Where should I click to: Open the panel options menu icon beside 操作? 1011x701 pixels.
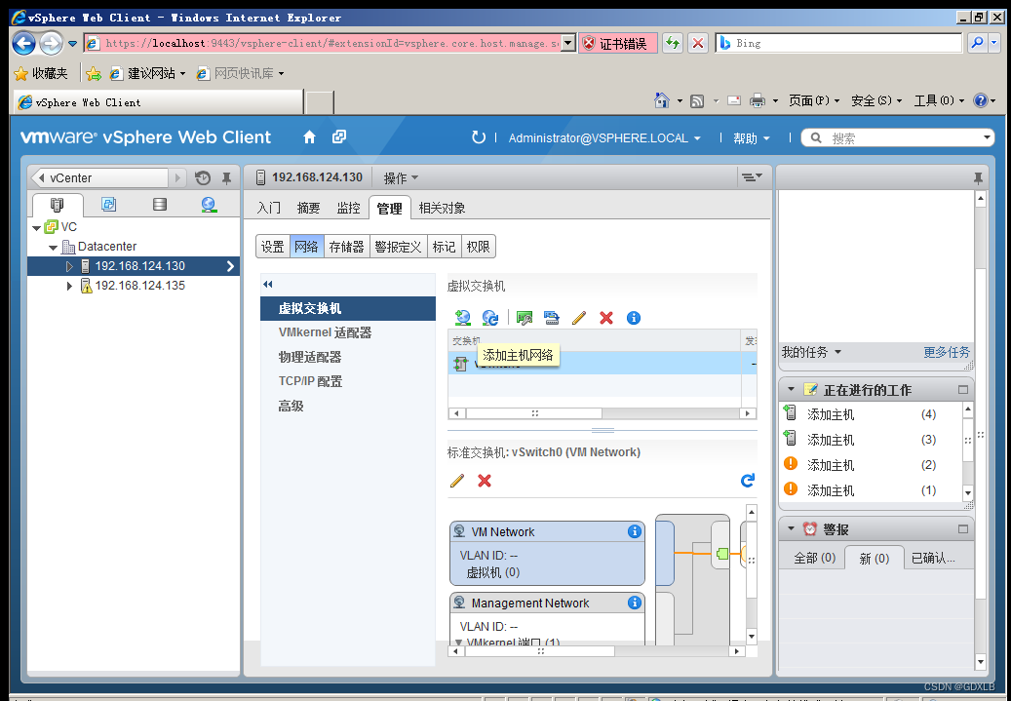coord(752,176)
